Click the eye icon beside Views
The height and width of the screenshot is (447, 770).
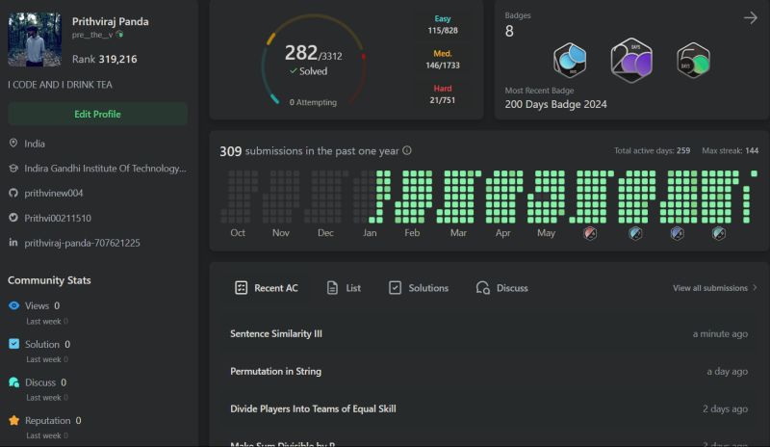coord(13,305)
